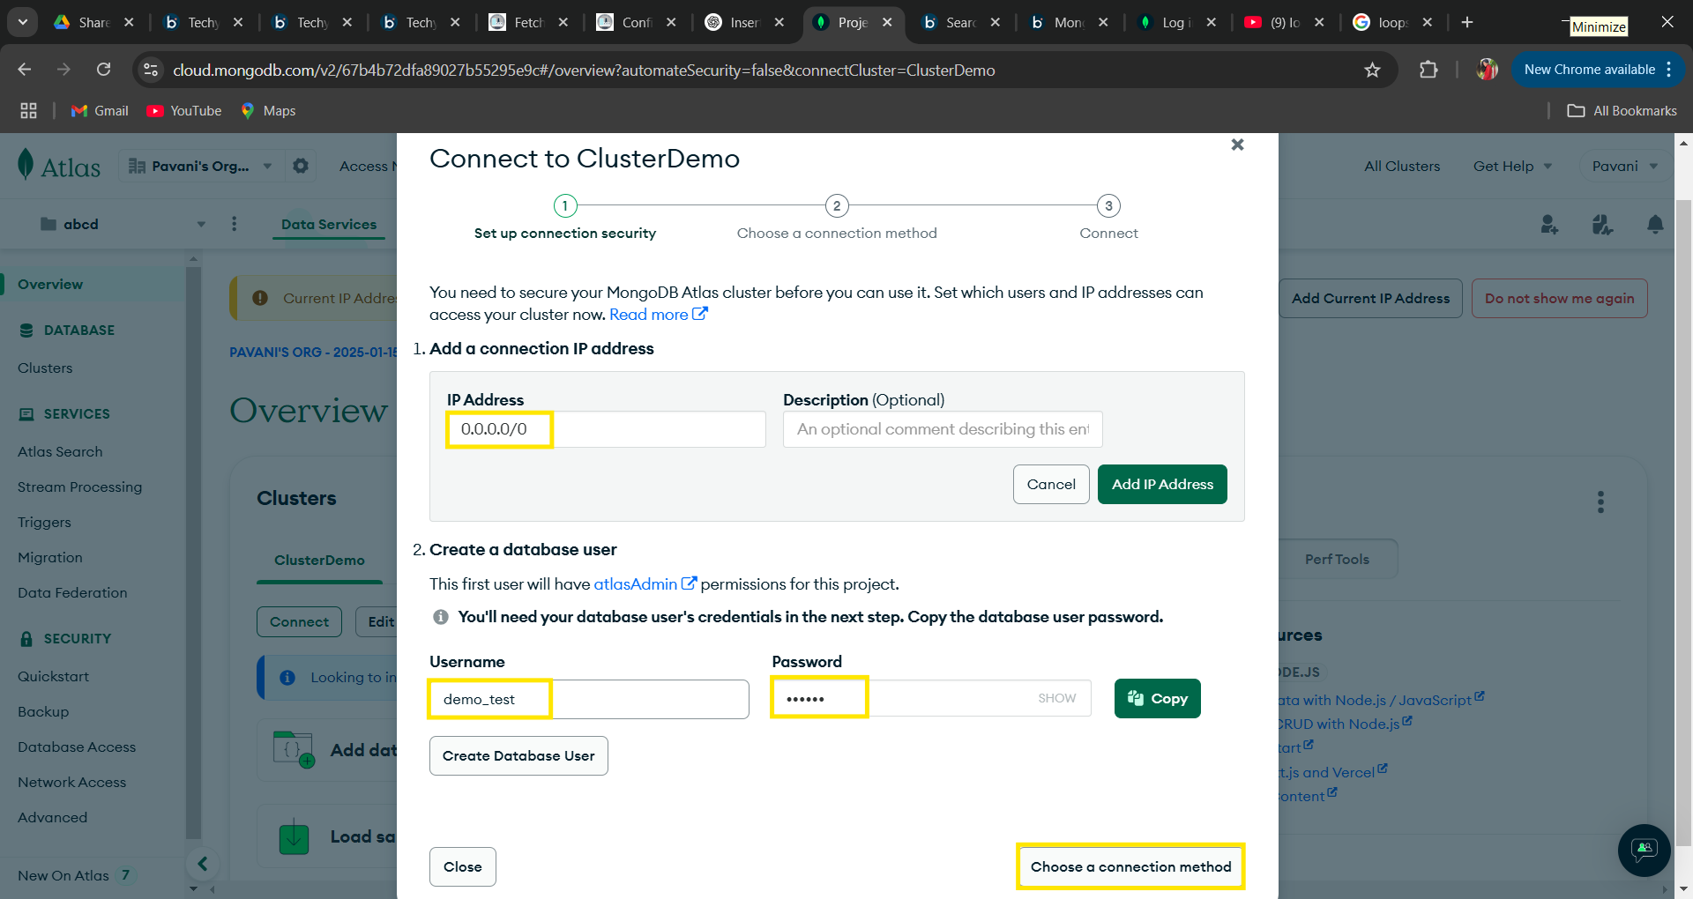Click the Add IP Address button

coord(1161,484)
